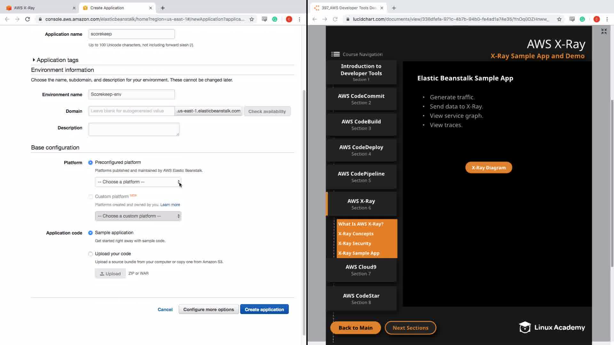Viewport: 614px width, 345px height.
Task: Click the back arrow in Lucidchart browser
Action: click(x=315, y=19)
